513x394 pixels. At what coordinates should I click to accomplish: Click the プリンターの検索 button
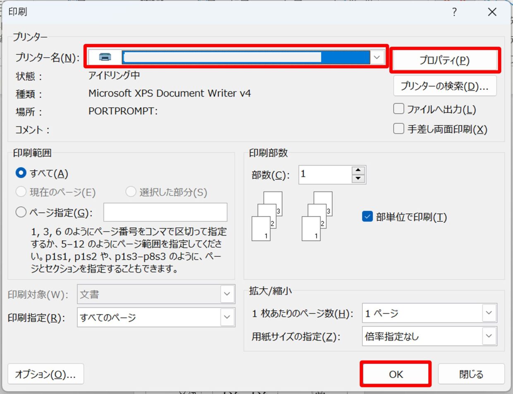coord(444,86)
